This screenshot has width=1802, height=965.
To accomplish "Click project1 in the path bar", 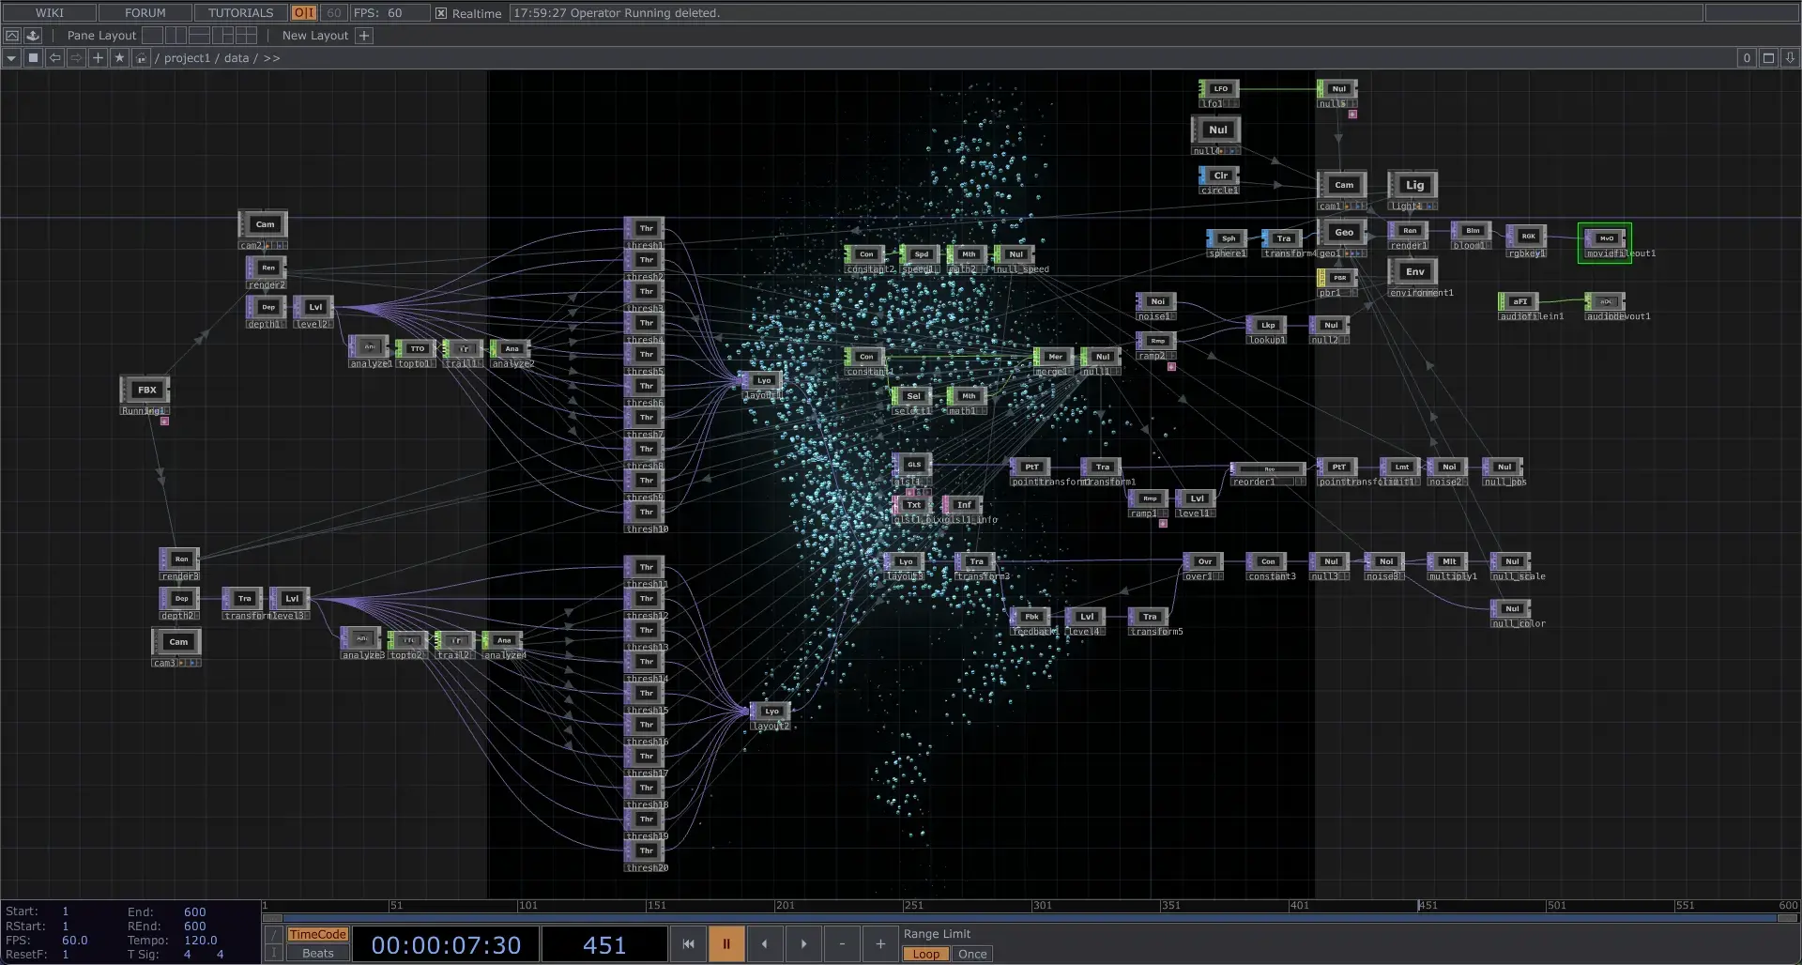I will (187, 58).
